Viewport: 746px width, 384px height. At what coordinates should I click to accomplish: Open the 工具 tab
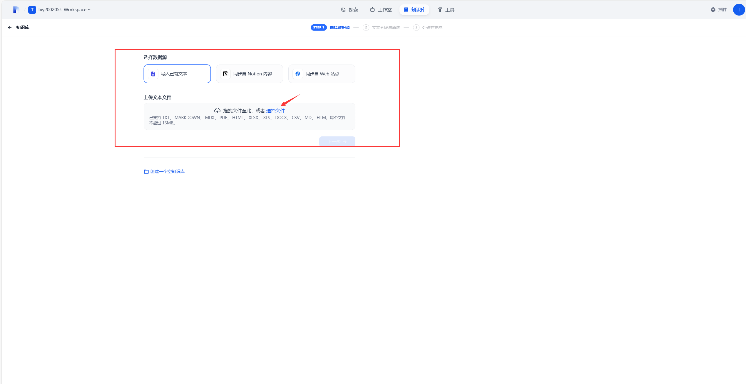pos(446,10)
